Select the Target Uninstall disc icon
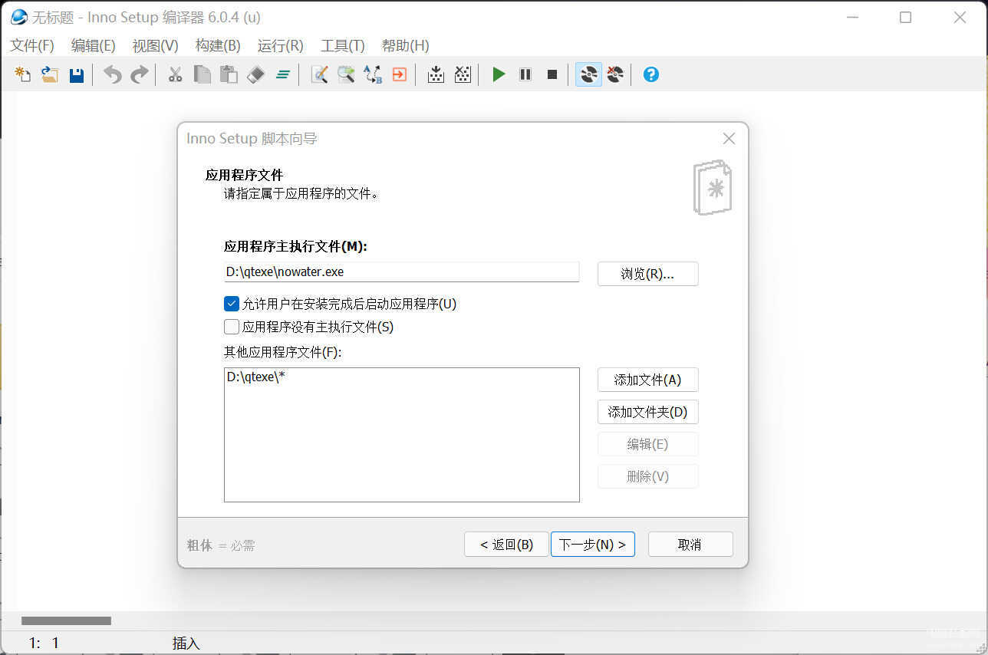988x655 pixels. pyautogui.click(x=615, y=74)
